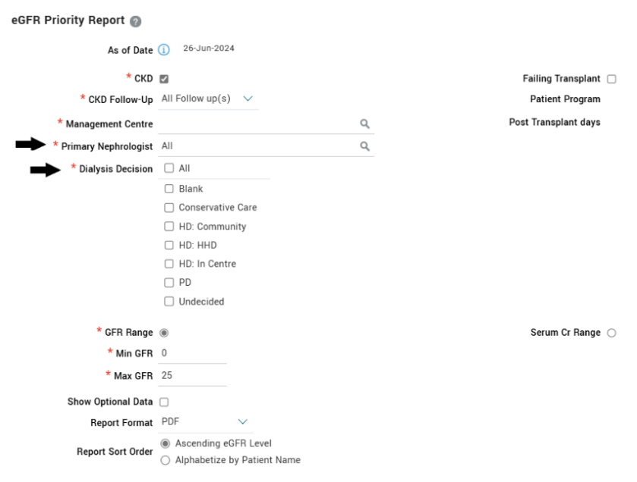The height and width of the screenshot is (482, 637).
Task: Select Ascending eGFR Level sort order
Action: pos(166,443)
